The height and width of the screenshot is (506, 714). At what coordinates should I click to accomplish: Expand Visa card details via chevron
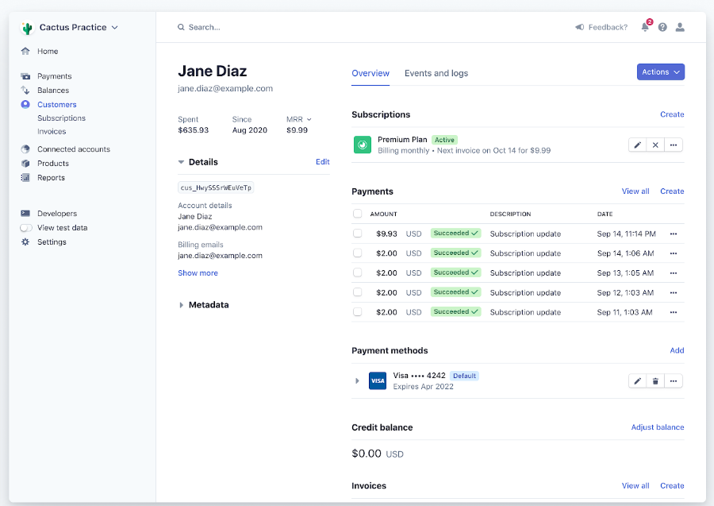click(x=356, y=380)
